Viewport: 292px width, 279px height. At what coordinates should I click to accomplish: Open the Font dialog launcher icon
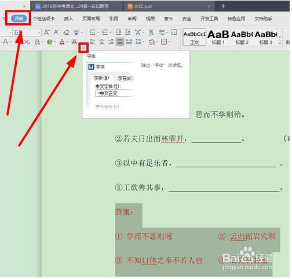(x=83, y=48)
